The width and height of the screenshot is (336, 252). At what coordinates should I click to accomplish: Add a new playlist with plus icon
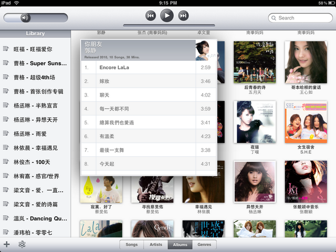(7, 244)
